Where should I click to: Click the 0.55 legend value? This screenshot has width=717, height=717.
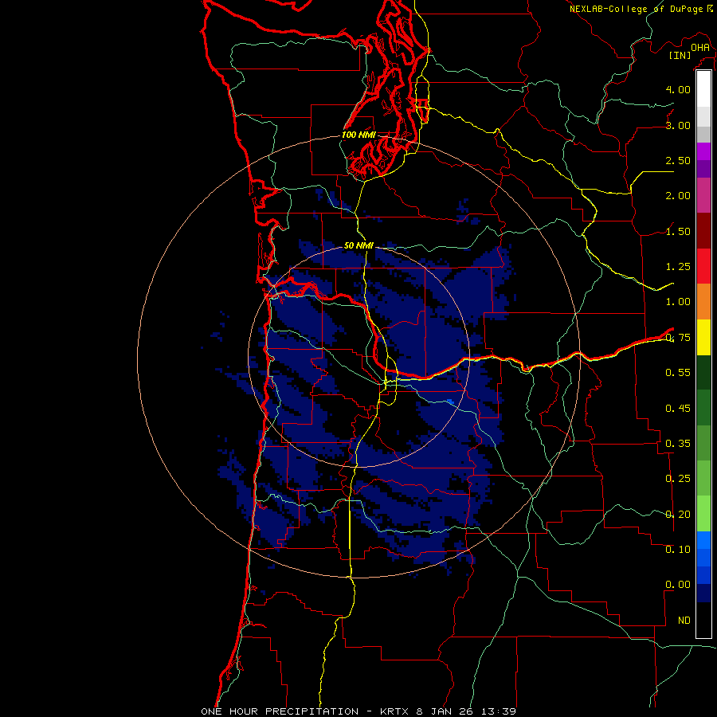coord(678,373)
